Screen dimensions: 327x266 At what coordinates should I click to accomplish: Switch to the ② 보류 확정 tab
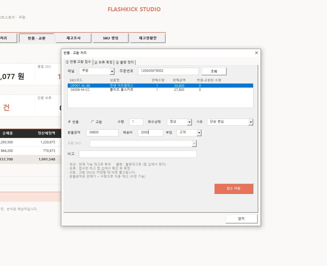(x=103, y=62)
